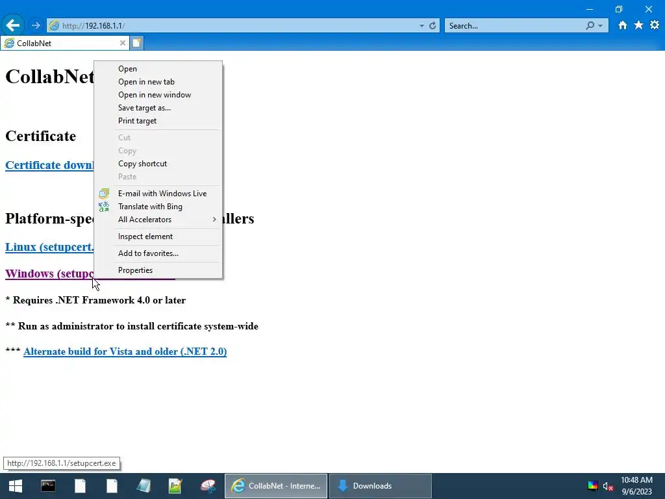Open the red snipping tool taskbar icon

click(208, 486)
